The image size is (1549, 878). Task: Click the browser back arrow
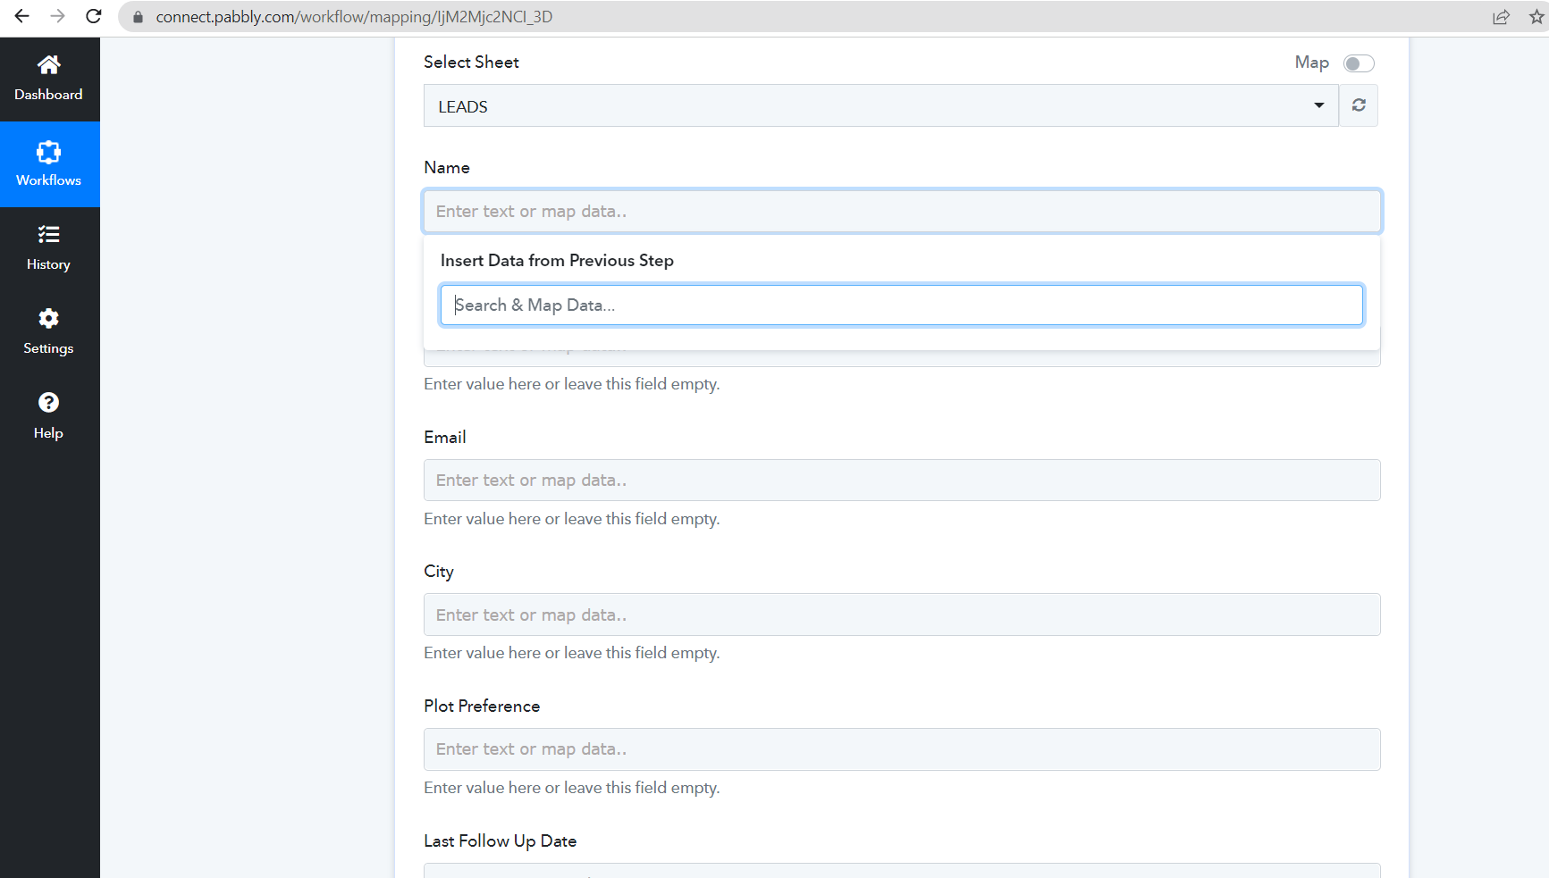(x=21, y=16)
